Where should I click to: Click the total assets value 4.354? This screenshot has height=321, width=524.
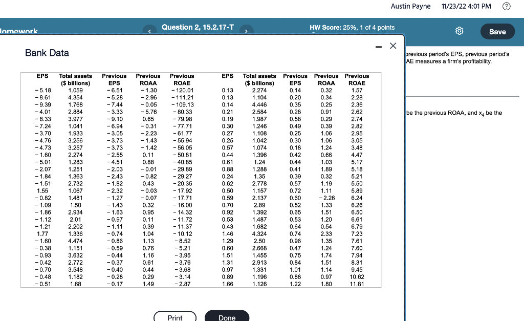tap(76, 98)
